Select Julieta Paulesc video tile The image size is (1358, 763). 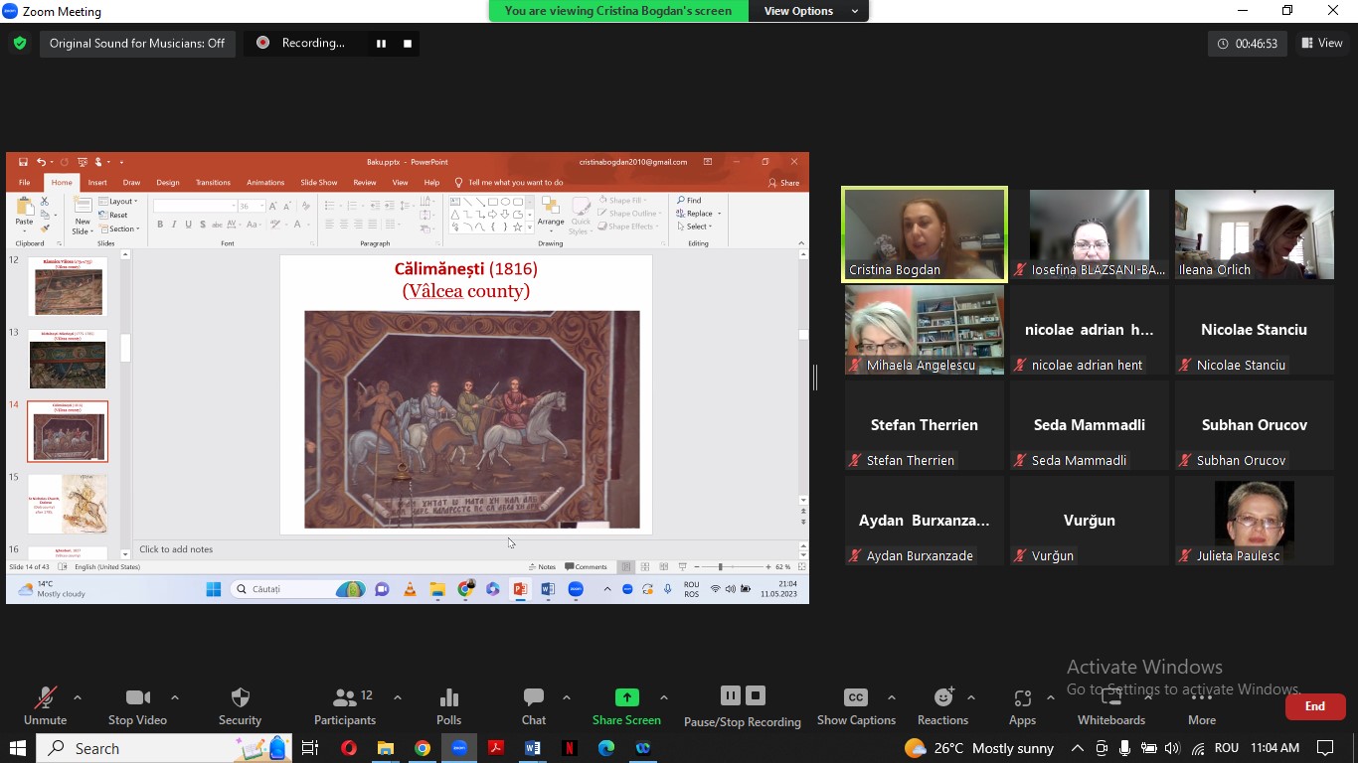(1255, 521)
